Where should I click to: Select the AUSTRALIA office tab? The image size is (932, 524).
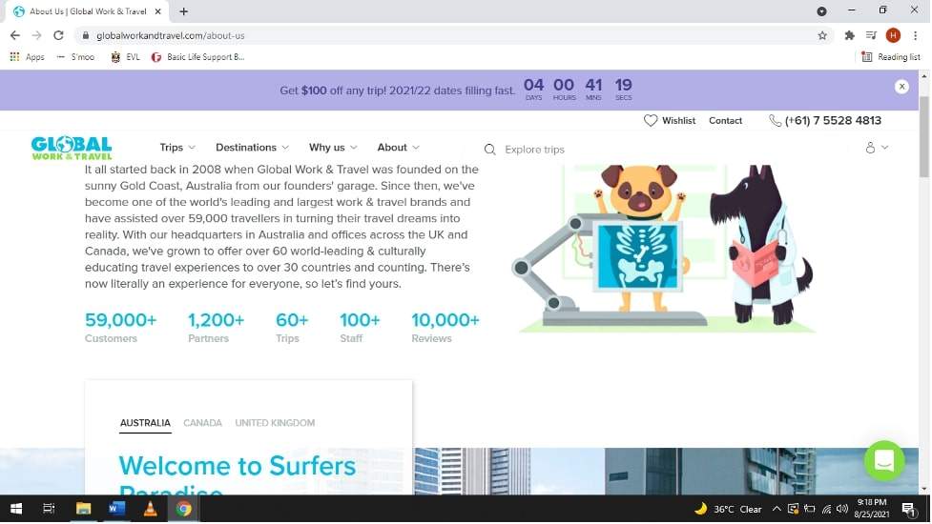point(145,423)
